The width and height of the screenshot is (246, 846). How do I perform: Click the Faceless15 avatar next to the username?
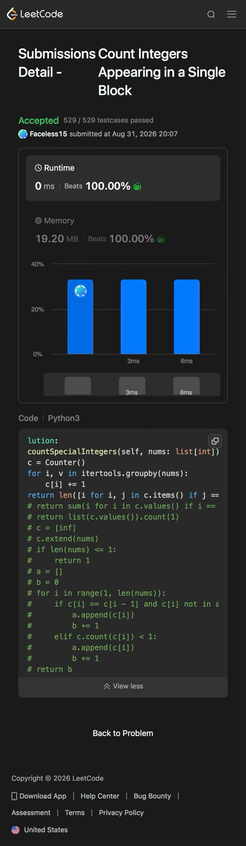(23, 134)
